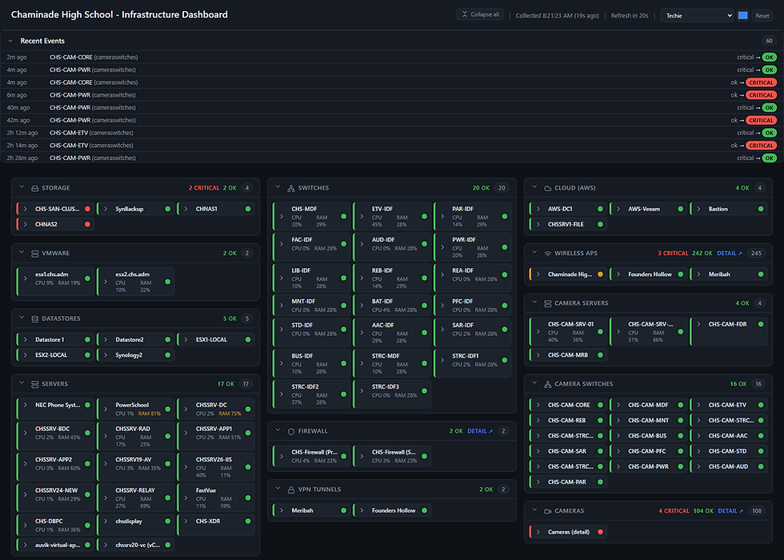This screenshot has height=560, width=784.
Task: Collapse the Cloud (AWS) section
Action: click(x=534, y=187)
